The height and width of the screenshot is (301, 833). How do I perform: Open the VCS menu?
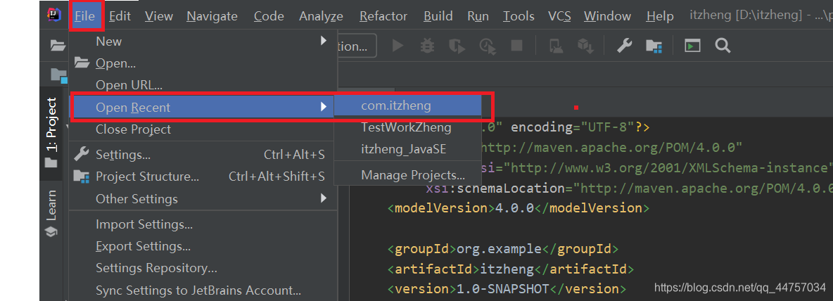click(559, 16)
